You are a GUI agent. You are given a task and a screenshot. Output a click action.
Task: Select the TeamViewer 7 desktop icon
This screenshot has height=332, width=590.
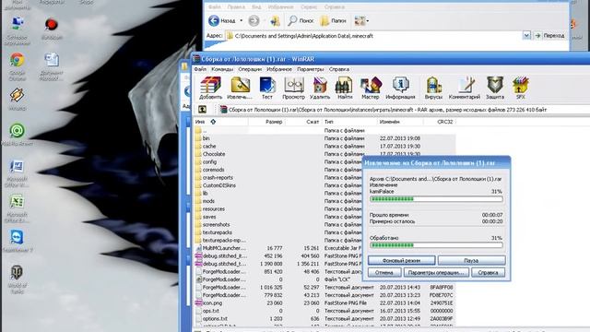point(17,242)
